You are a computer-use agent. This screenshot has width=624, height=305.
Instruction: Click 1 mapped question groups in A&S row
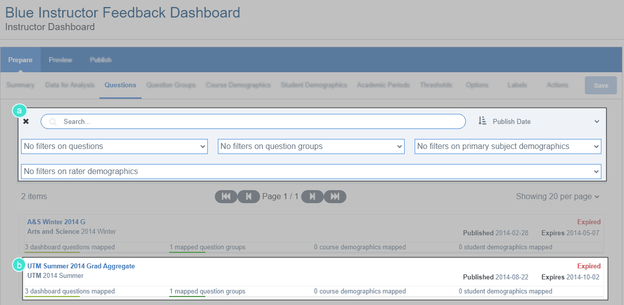207,247
